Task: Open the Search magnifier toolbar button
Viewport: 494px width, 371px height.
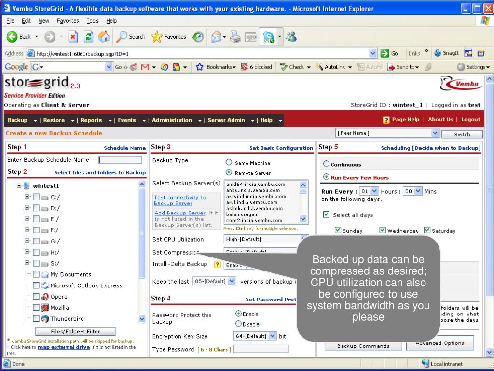Action: coord(131,37)
